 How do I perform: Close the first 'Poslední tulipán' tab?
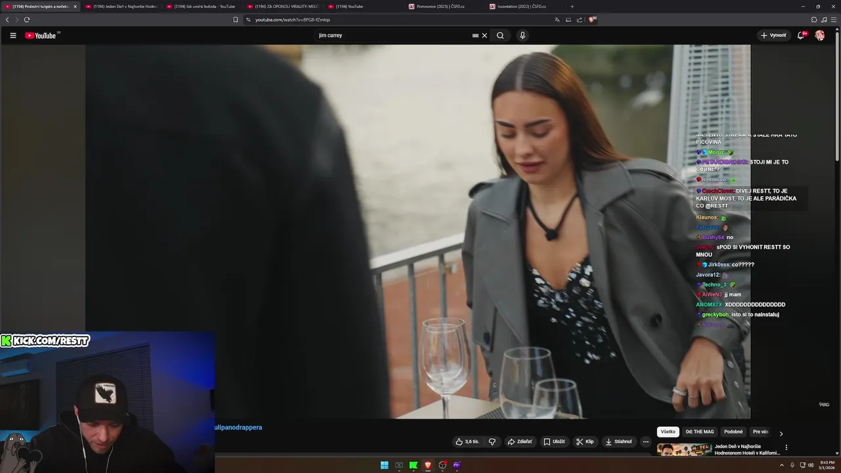point(75,7)
